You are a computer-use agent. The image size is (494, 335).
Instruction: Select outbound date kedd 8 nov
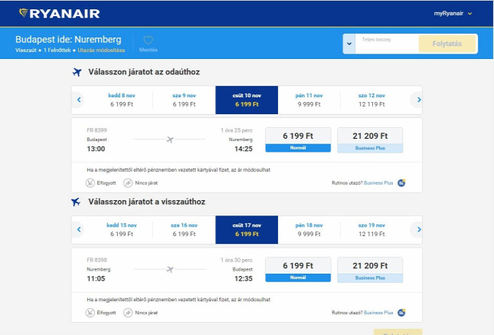(x=122, y=100)
